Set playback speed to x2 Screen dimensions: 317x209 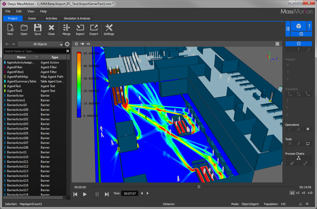(298, 193)
